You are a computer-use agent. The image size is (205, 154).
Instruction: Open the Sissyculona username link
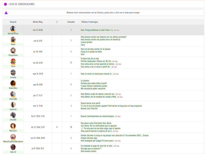(x=13, y=55)
